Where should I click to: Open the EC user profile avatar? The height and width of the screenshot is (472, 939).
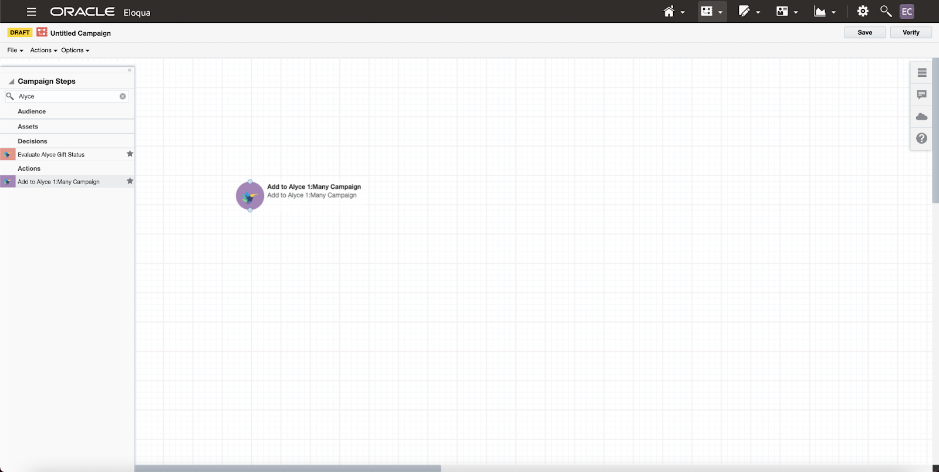[907, 12]
